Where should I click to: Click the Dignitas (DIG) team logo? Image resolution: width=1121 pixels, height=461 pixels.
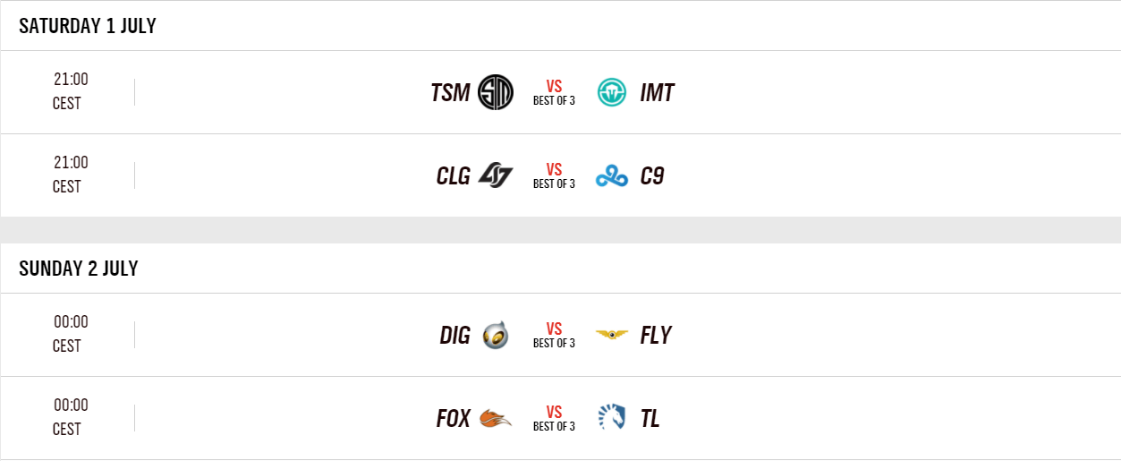[496, 336]
